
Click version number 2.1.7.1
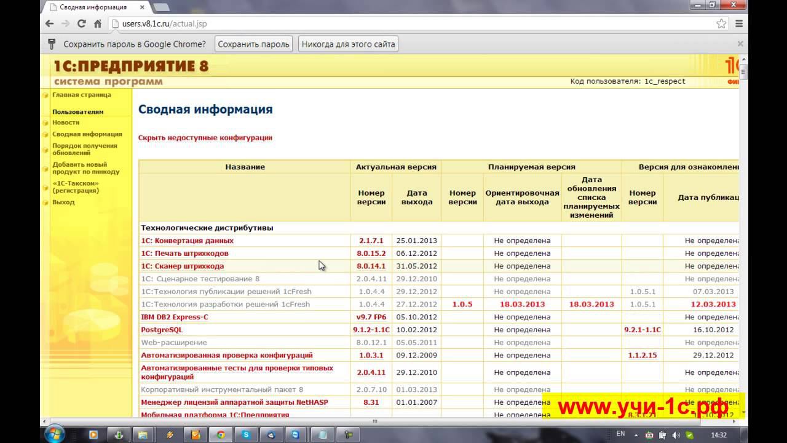point(371,241)
